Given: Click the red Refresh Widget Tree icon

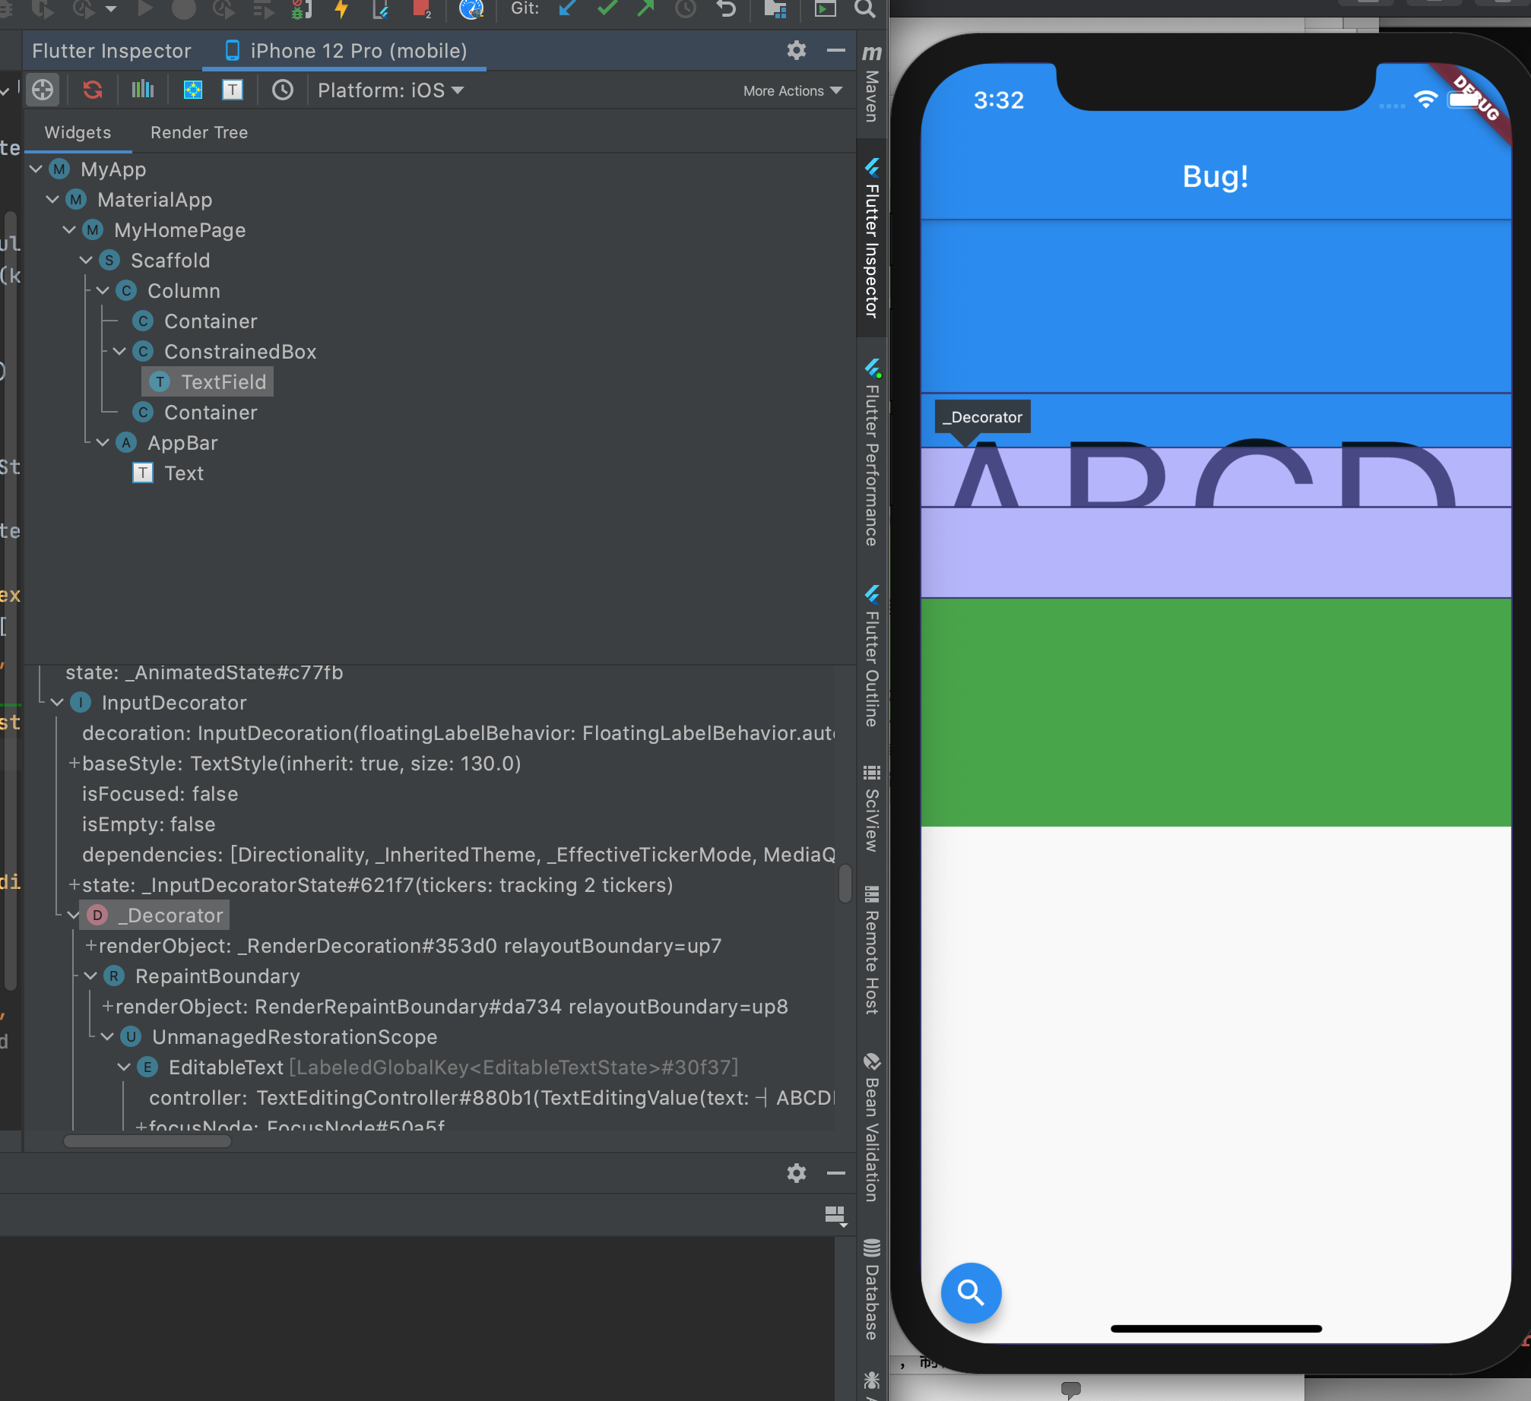Looking at the screenshot, I should (93, 90).
